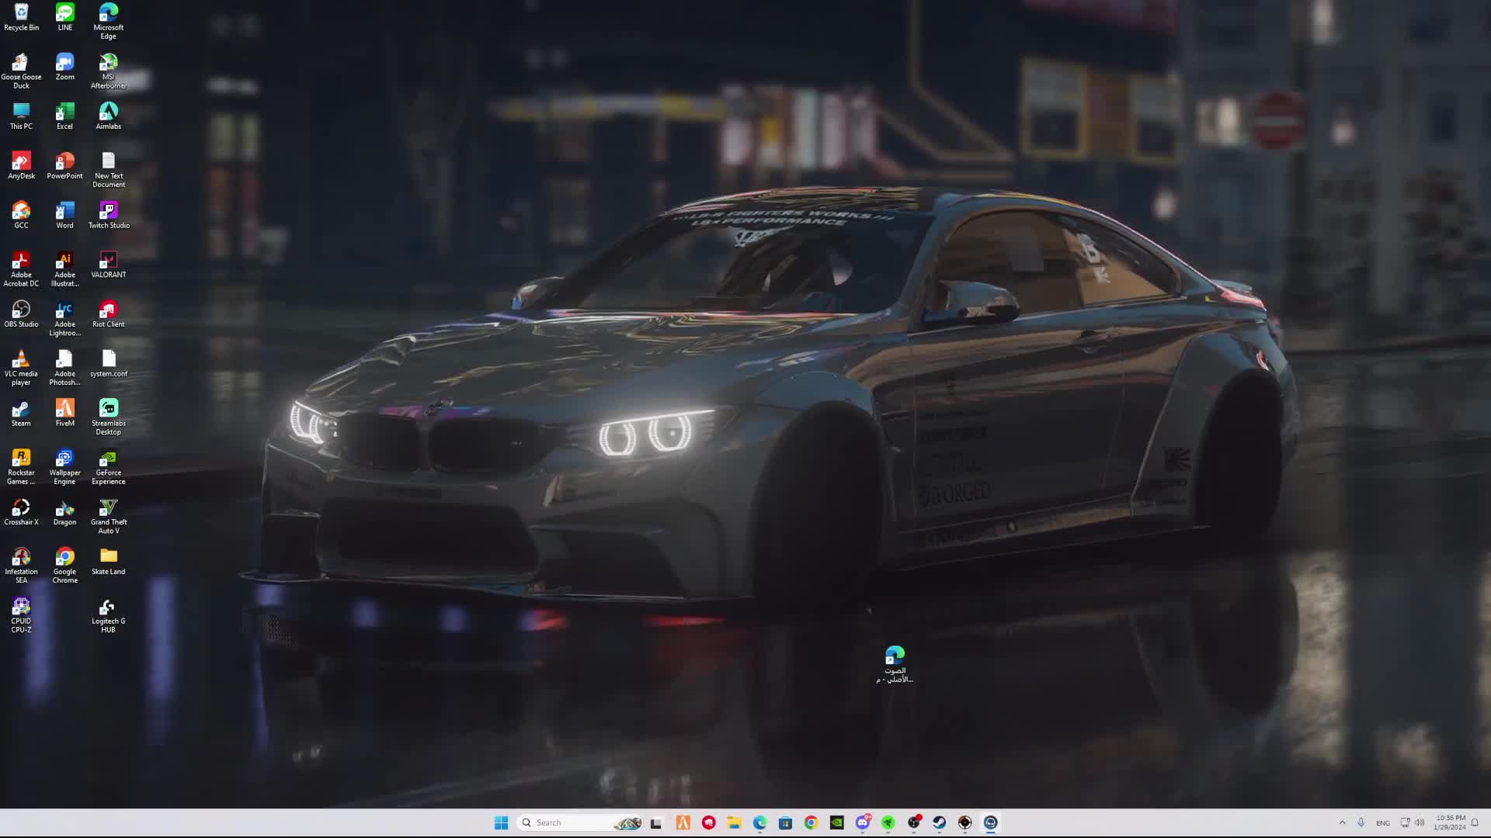Click the Adobe Illustrator desktop shortcut
The height and width of the screenshot is (838, 1491).
[64, 269]
